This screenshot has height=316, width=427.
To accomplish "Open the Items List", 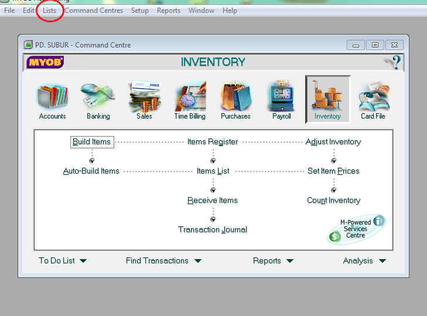I will coord(213,171).
